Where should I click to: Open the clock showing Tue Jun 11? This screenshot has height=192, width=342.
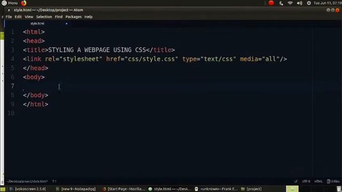point(328,3)
